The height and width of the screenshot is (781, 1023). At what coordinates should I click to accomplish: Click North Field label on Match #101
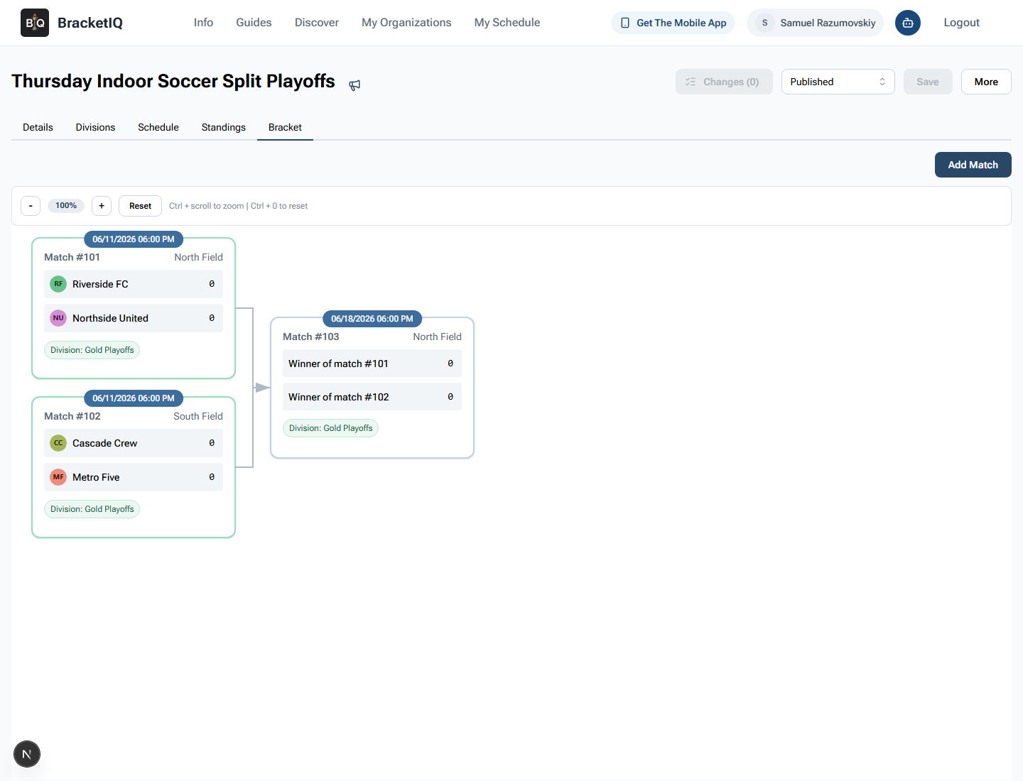199,257
